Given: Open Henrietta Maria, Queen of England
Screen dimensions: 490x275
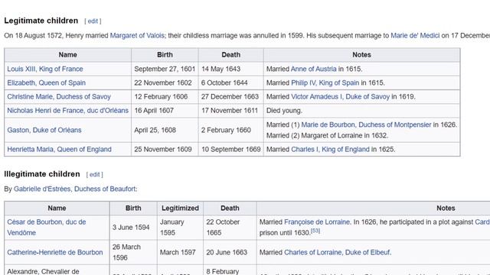Looking at the screenshot, I should click(x=60, y=150).
